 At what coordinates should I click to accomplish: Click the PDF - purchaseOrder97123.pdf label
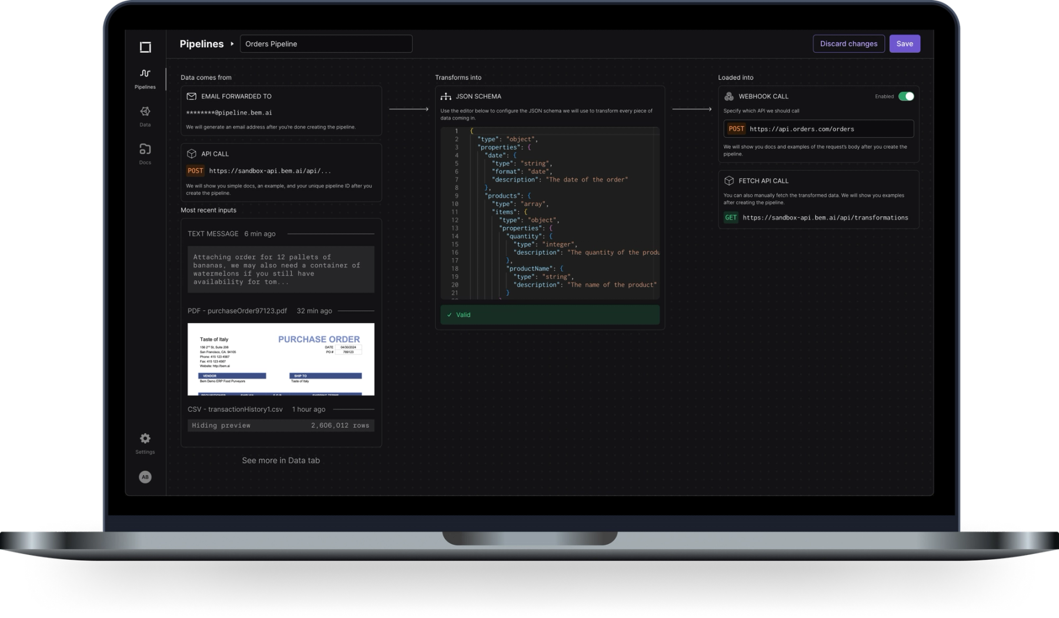[x=237, y=311]
